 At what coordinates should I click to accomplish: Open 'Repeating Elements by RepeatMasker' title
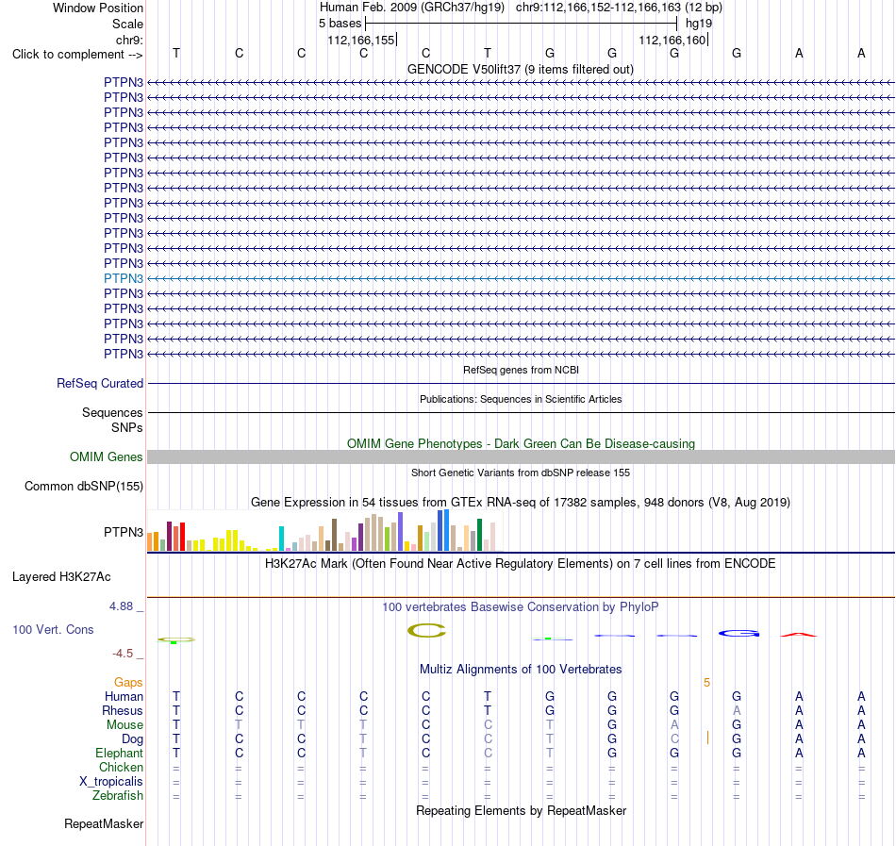[521, 810]
